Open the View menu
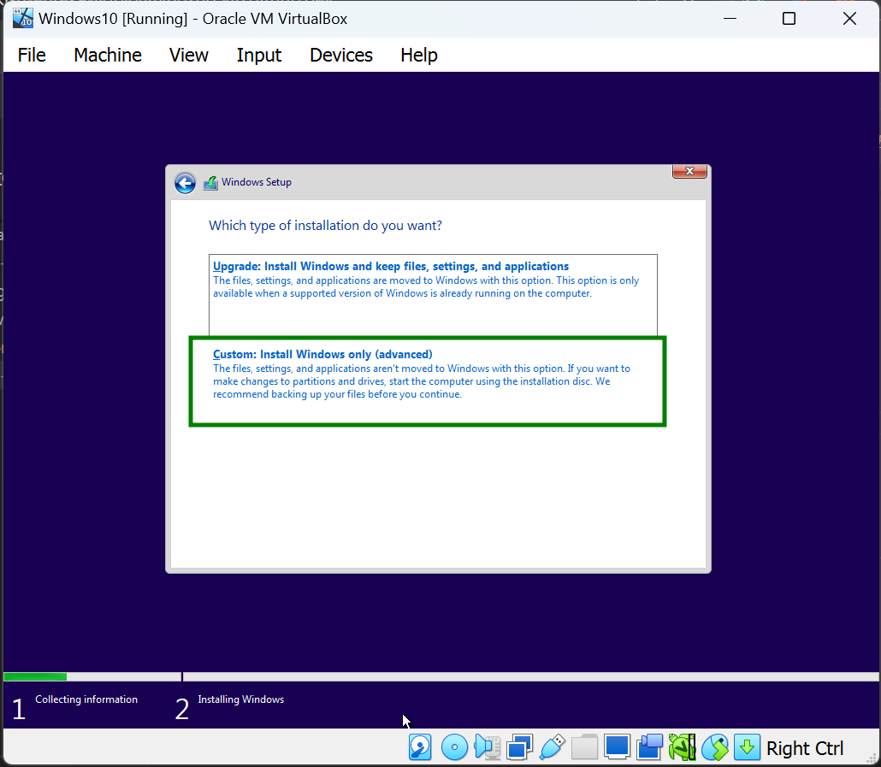The image size is (881, 767). click(x=189, y=55)
